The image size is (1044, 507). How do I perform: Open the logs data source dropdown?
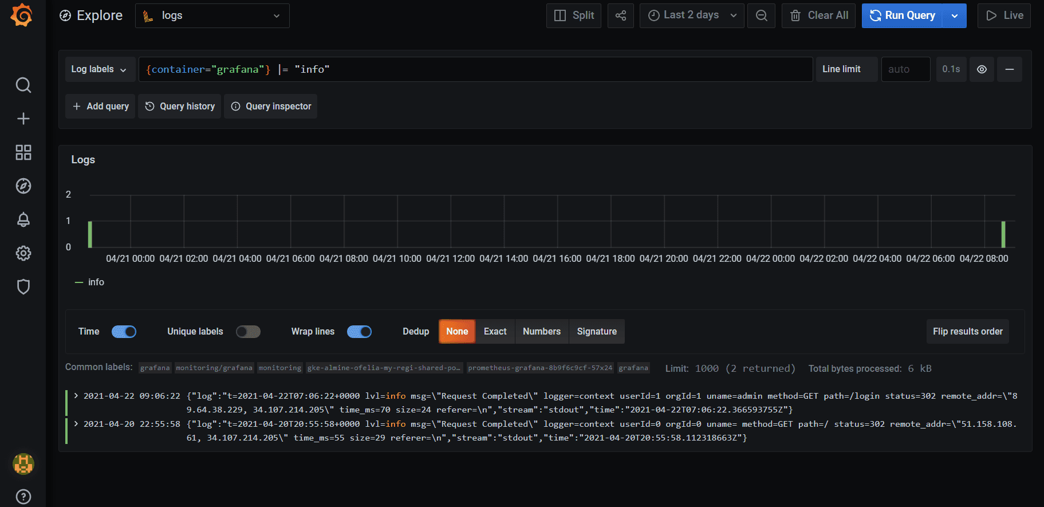pyautogui.click(x=212, y=15)
